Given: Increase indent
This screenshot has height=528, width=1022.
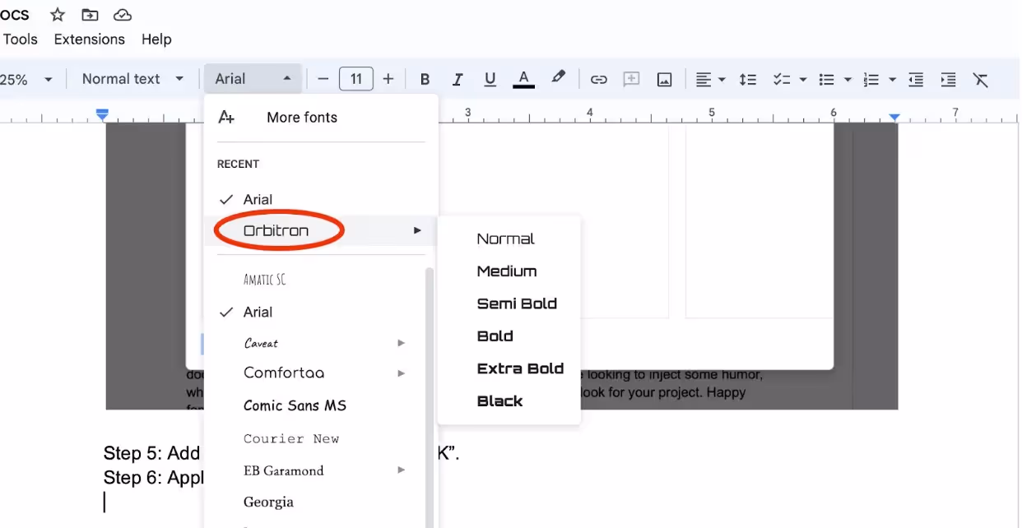Looking at the screenshot, I should tap(948, 79).
